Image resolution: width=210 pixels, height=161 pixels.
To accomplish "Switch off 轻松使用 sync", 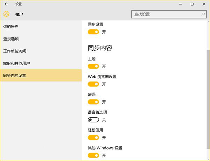I will pos(93,138).
